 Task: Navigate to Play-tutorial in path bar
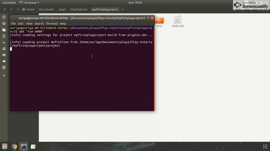[79, 9]
